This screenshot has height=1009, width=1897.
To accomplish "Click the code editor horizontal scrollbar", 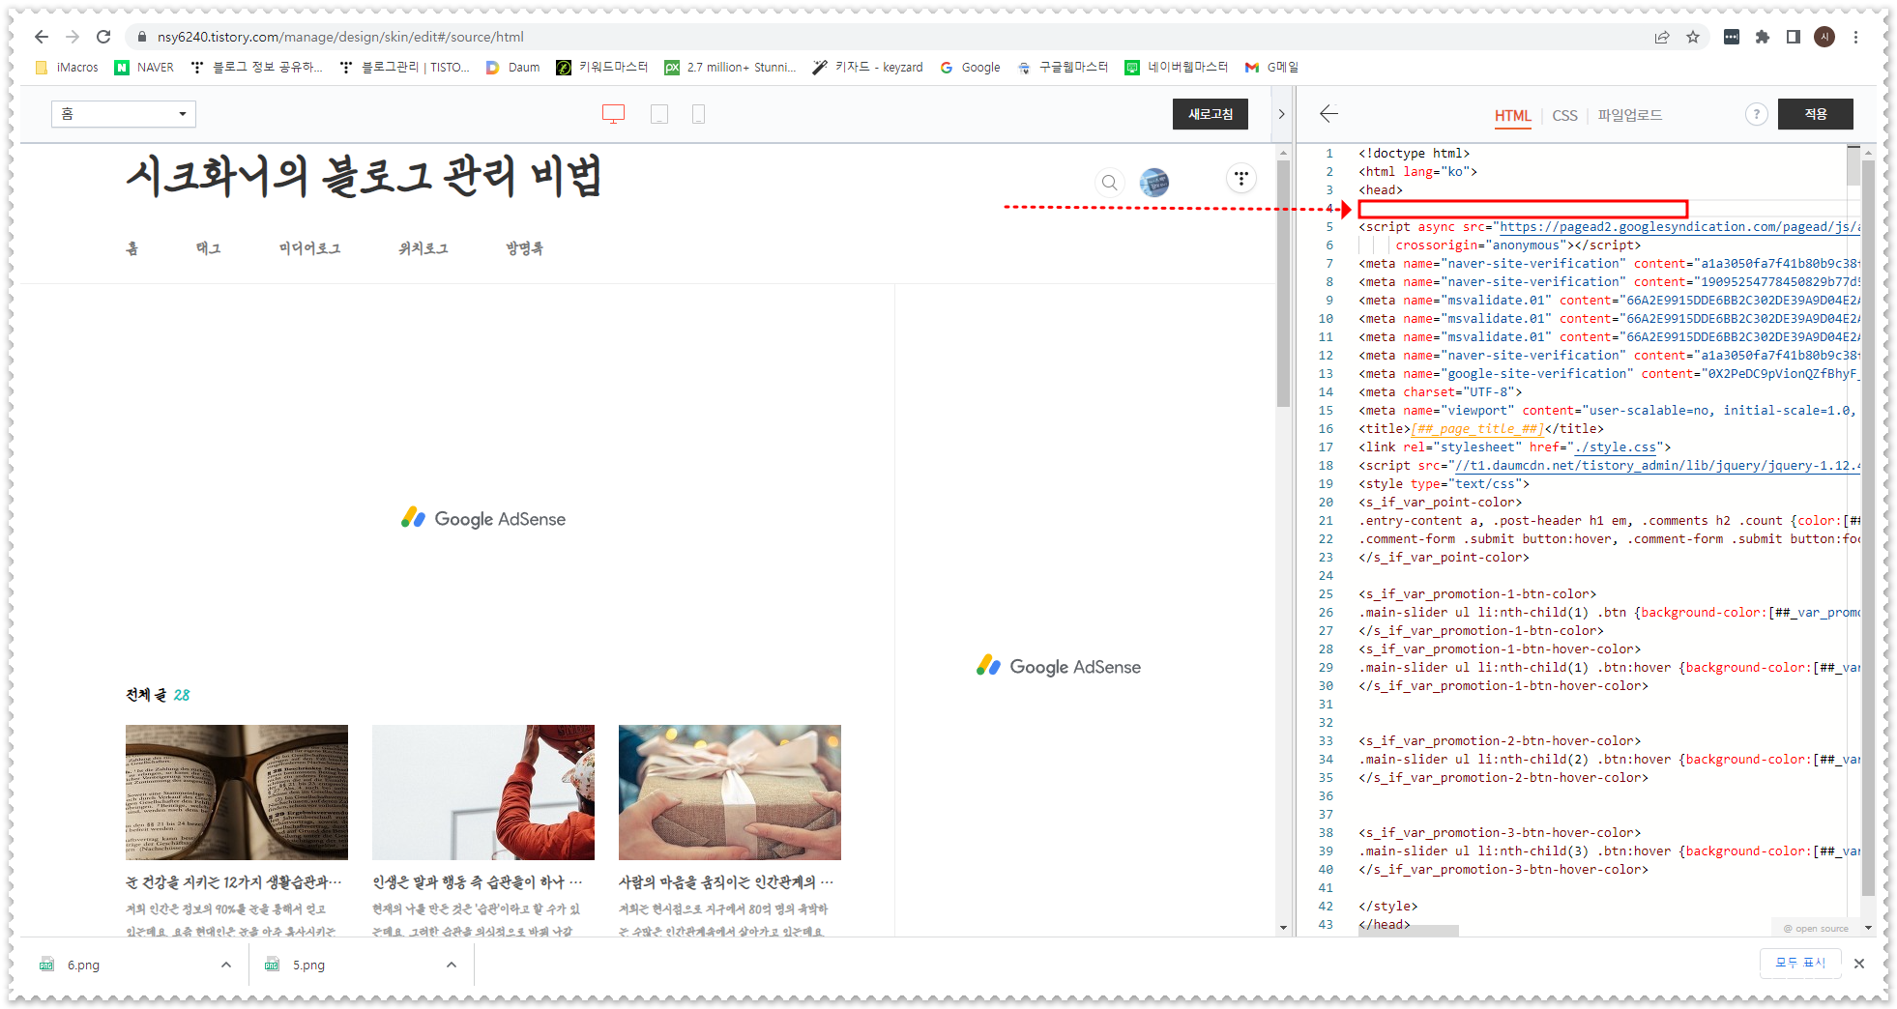I will [1409, 931].
